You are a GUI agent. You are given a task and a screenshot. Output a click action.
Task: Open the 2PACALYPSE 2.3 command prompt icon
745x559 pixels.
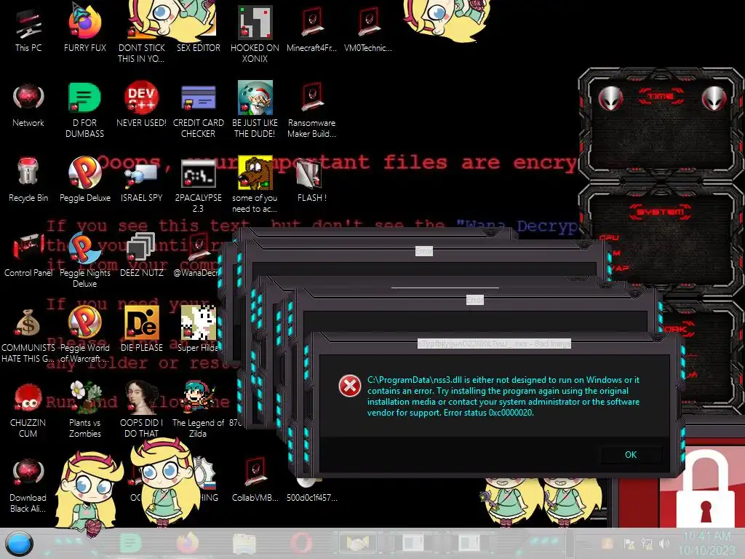pos(198,186)
